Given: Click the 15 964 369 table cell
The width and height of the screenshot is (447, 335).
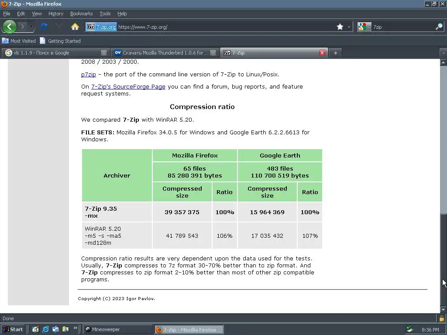Looking at the screenshot, I should 267,212.
